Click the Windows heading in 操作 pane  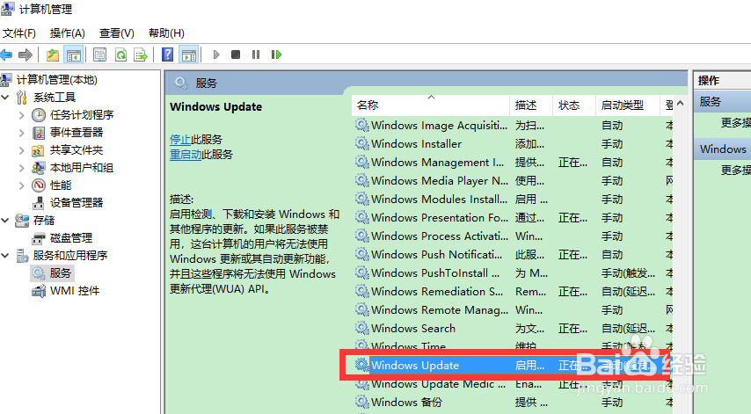[x=723, y=149]
